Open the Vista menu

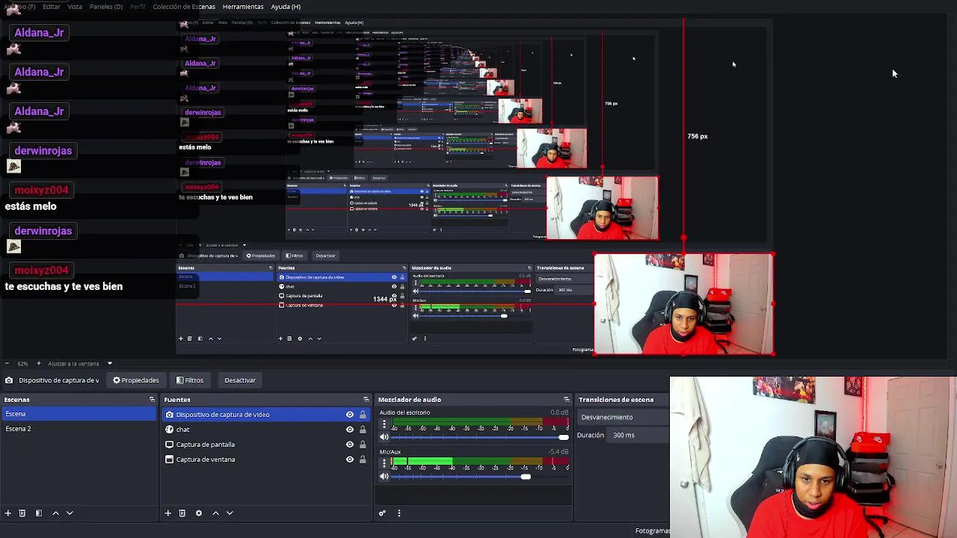coord(75,7)
